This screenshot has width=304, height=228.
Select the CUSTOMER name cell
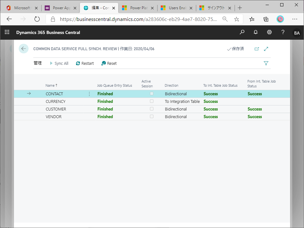tap(56, 109)
